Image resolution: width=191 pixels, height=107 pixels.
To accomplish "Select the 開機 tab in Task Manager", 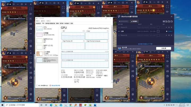I will [x=57, y=24].
